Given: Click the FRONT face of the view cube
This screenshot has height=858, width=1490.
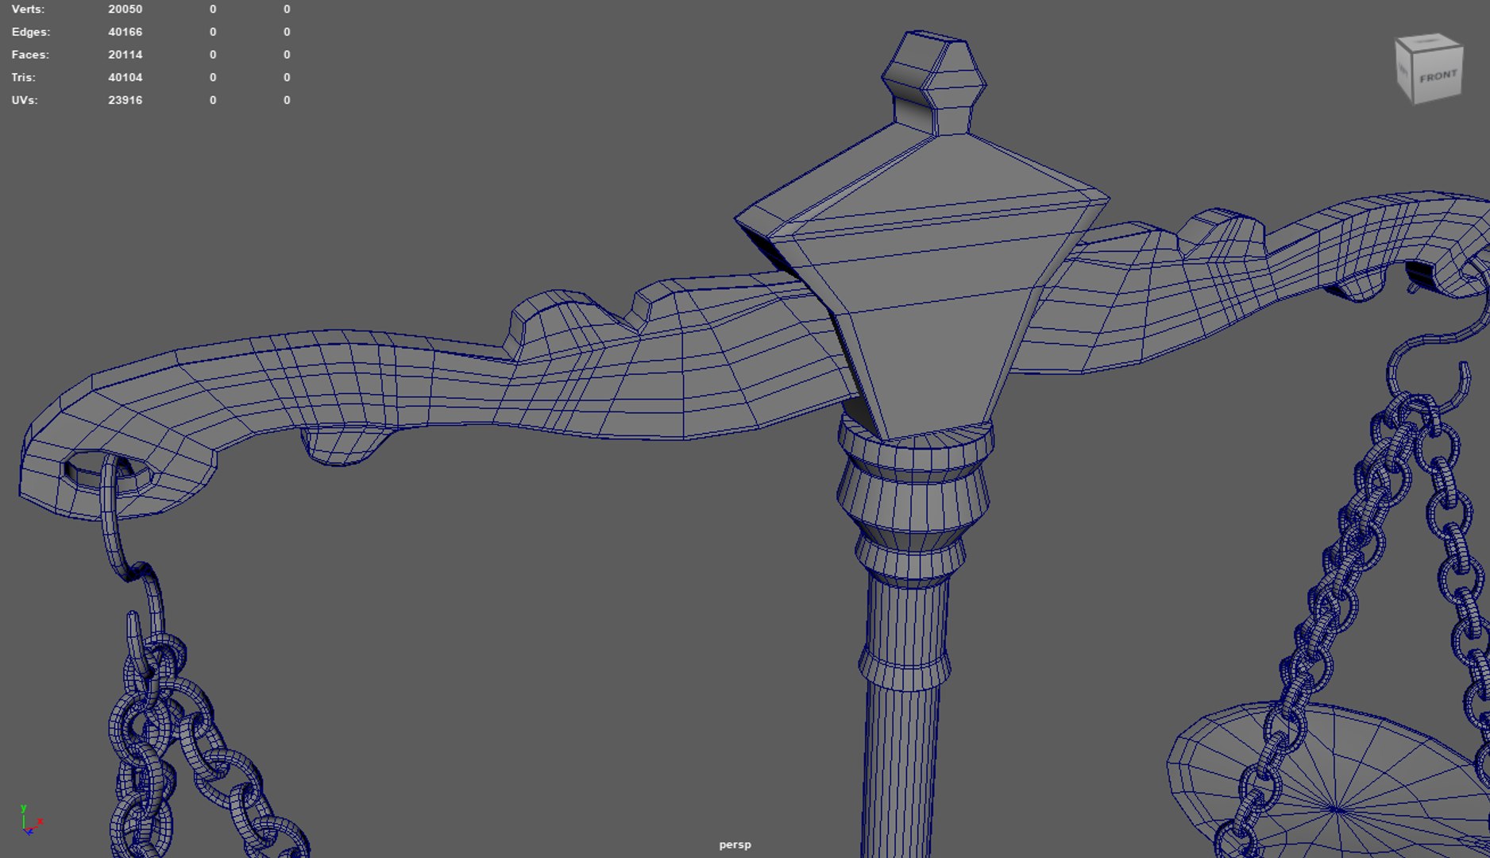Looking at the screenshot, I should click(1437, 77).
